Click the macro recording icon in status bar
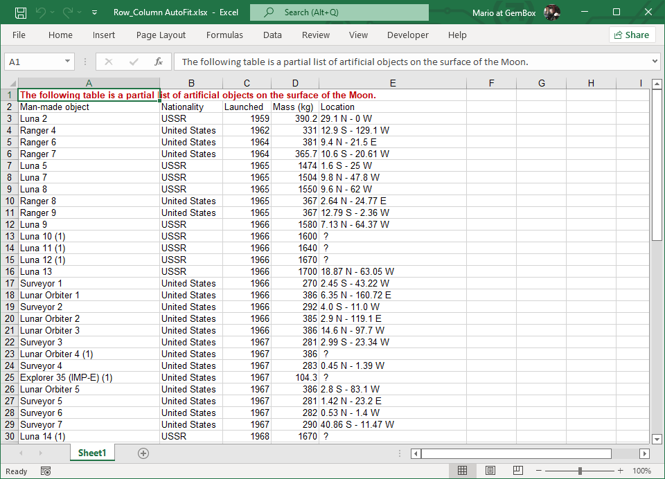The width and height of the screenshot is (665, 479). (x=46, y=471)
